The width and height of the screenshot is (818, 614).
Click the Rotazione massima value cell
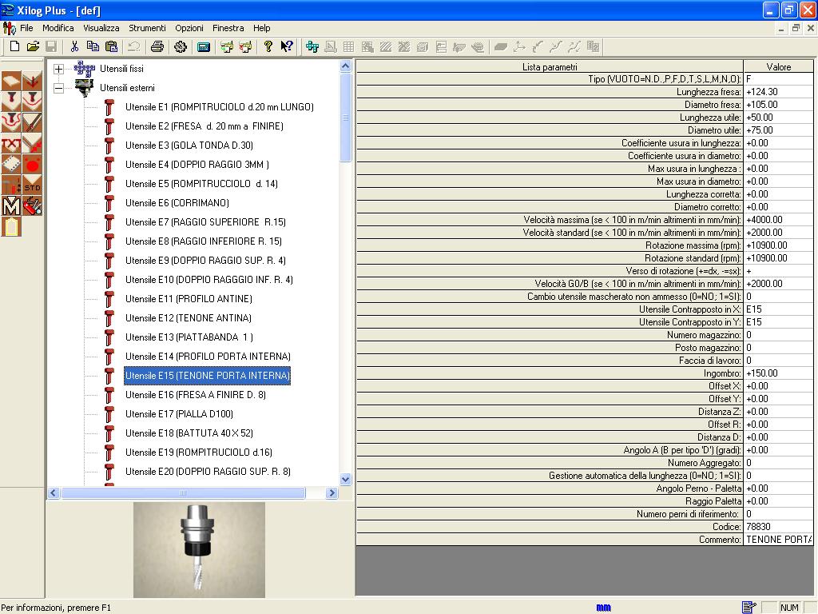[777, 245]
